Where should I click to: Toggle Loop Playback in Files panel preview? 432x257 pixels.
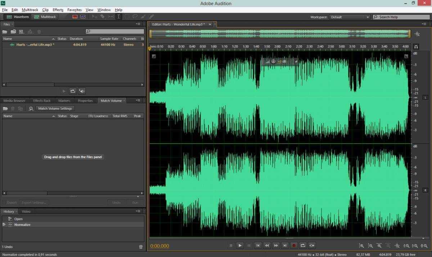click(x=73, y=91)
